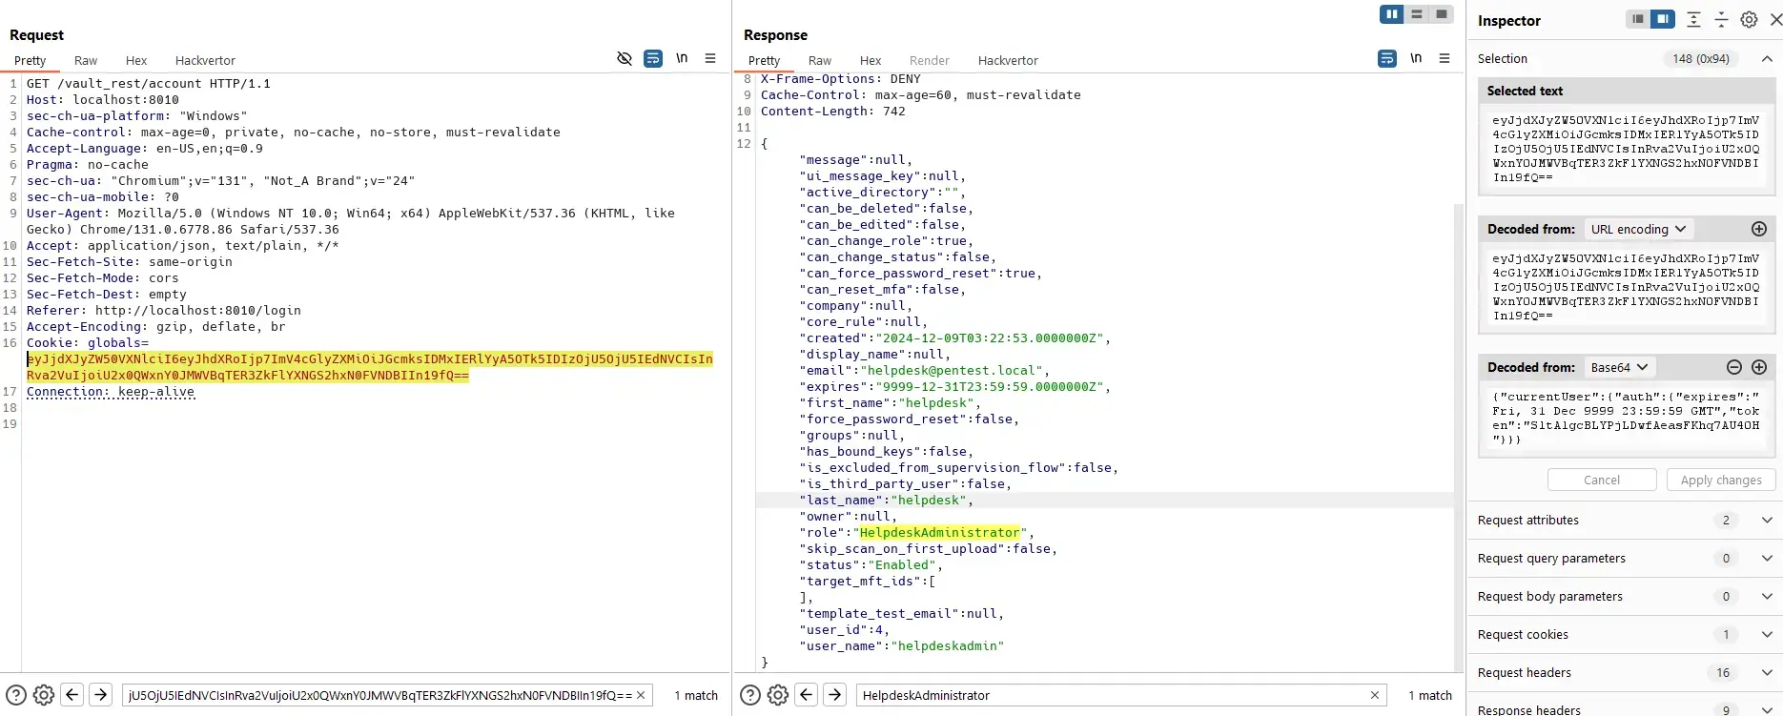Image resolution: width=1783 pixels, height=716 pixels.
Task: Click the highlighted HelpdeskAdministrator role value
Action: (940, 533)
